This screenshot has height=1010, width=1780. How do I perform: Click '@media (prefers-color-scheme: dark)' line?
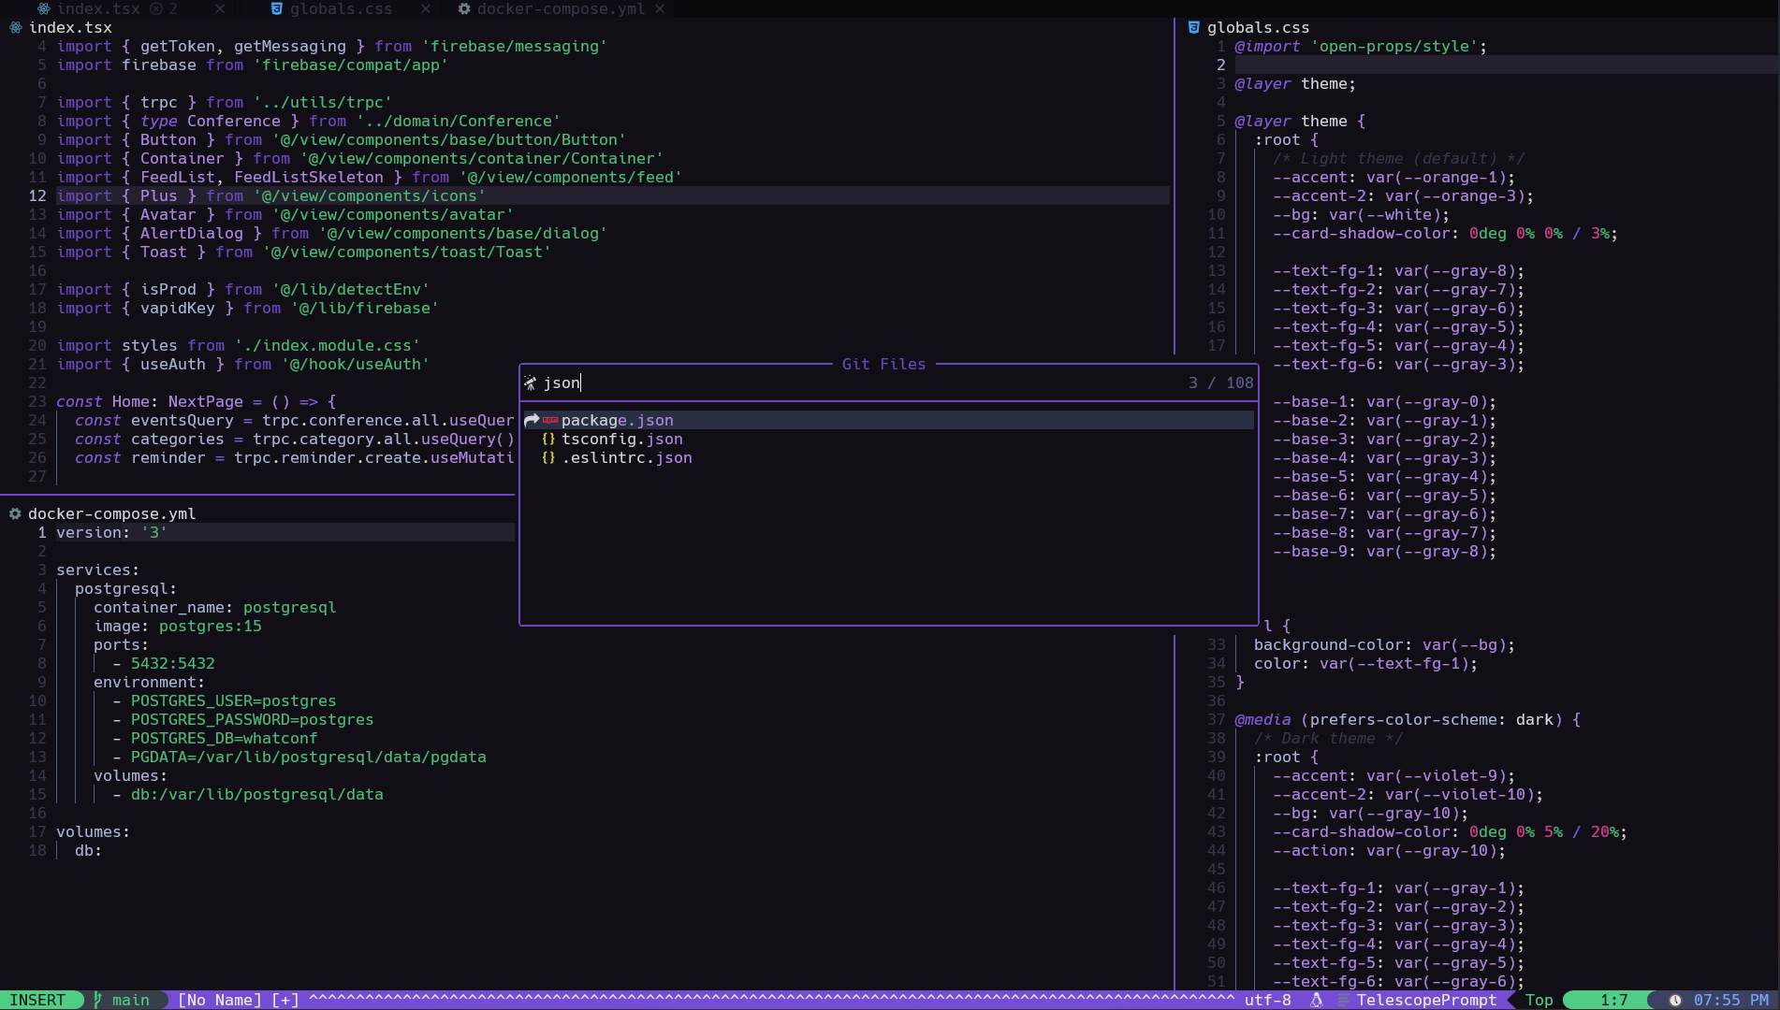(1408, 719)
